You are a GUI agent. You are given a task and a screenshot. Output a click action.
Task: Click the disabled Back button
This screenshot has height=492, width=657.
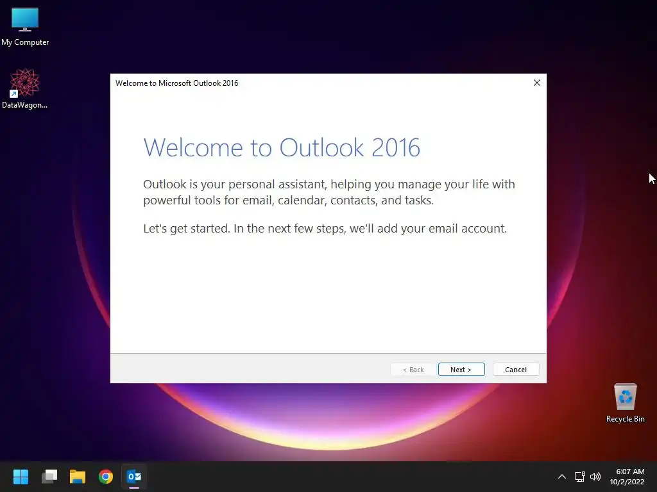tap(413, 370)
